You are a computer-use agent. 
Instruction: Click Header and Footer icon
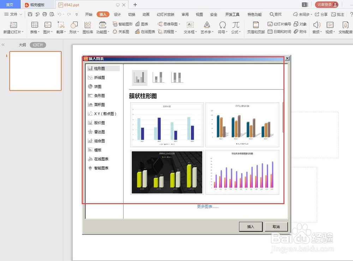[256, 25]
